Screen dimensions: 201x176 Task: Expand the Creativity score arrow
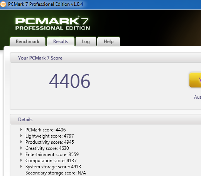[21, 148]
